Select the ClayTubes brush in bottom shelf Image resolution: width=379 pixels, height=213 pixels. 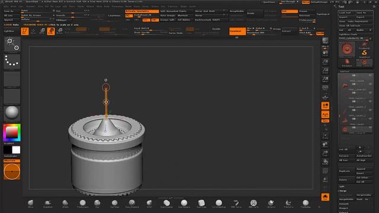coord(114,204)
